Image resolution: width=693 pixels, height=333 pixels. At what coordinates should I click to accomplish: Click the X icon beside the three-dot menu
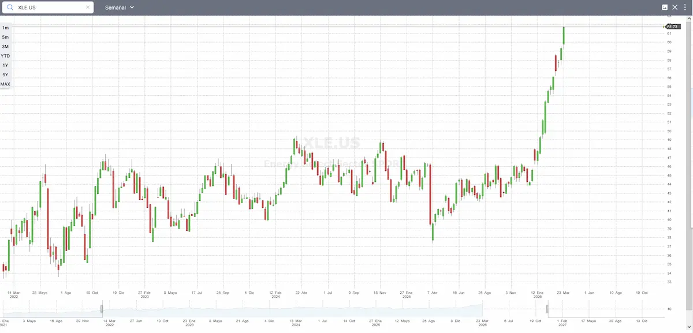(x=675, y=8)
